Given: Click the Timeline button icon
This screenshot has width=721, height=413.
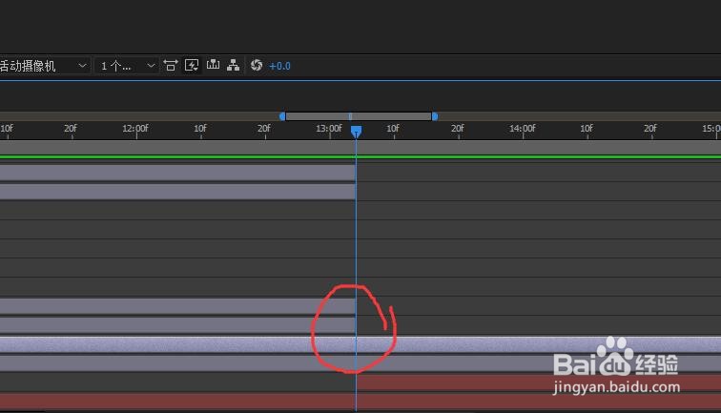Looking at the screenshot, I should (x=213, y=65).
